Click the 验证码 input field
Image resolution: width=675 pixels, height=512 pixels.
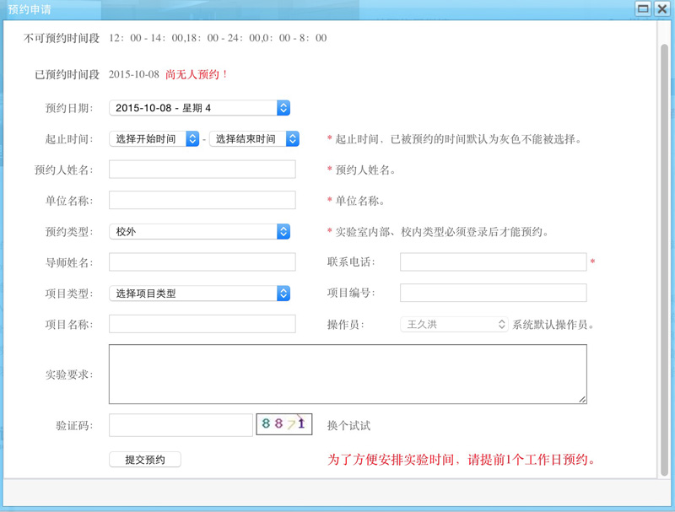(181, 425)
